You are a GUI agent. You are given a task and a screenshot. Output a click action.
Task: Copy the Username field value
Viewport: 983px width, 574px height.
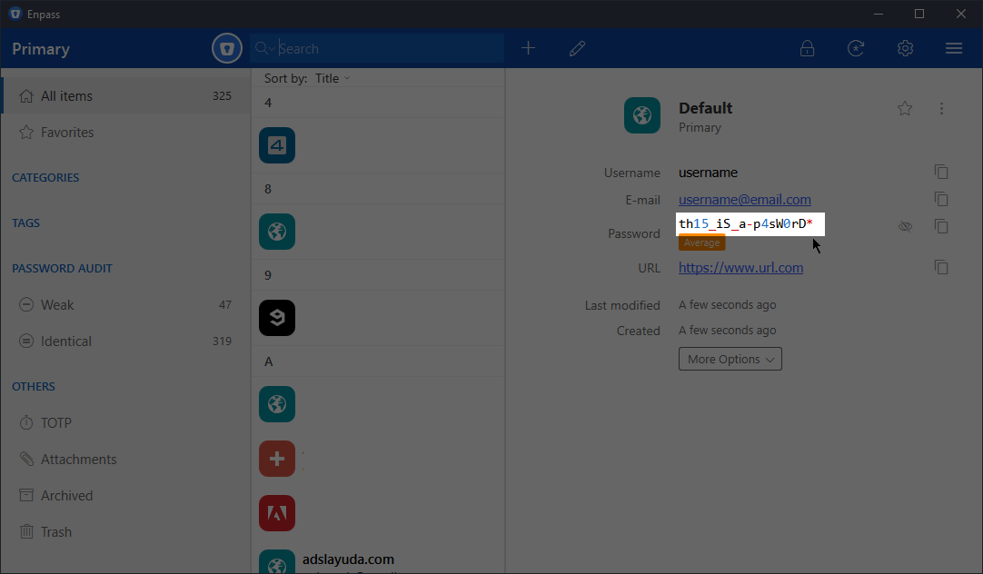(x=941, y=172)
